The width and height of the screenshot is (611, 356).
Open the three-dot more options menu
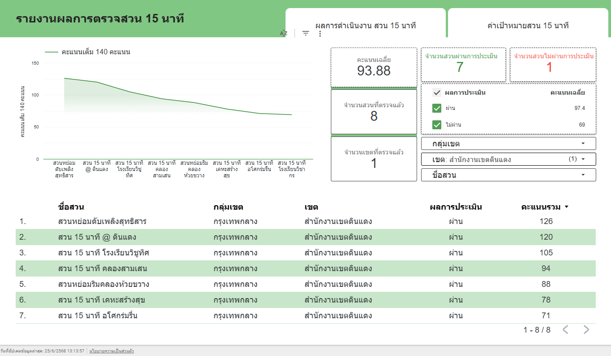pyautogui.click(x=320, y=33)
